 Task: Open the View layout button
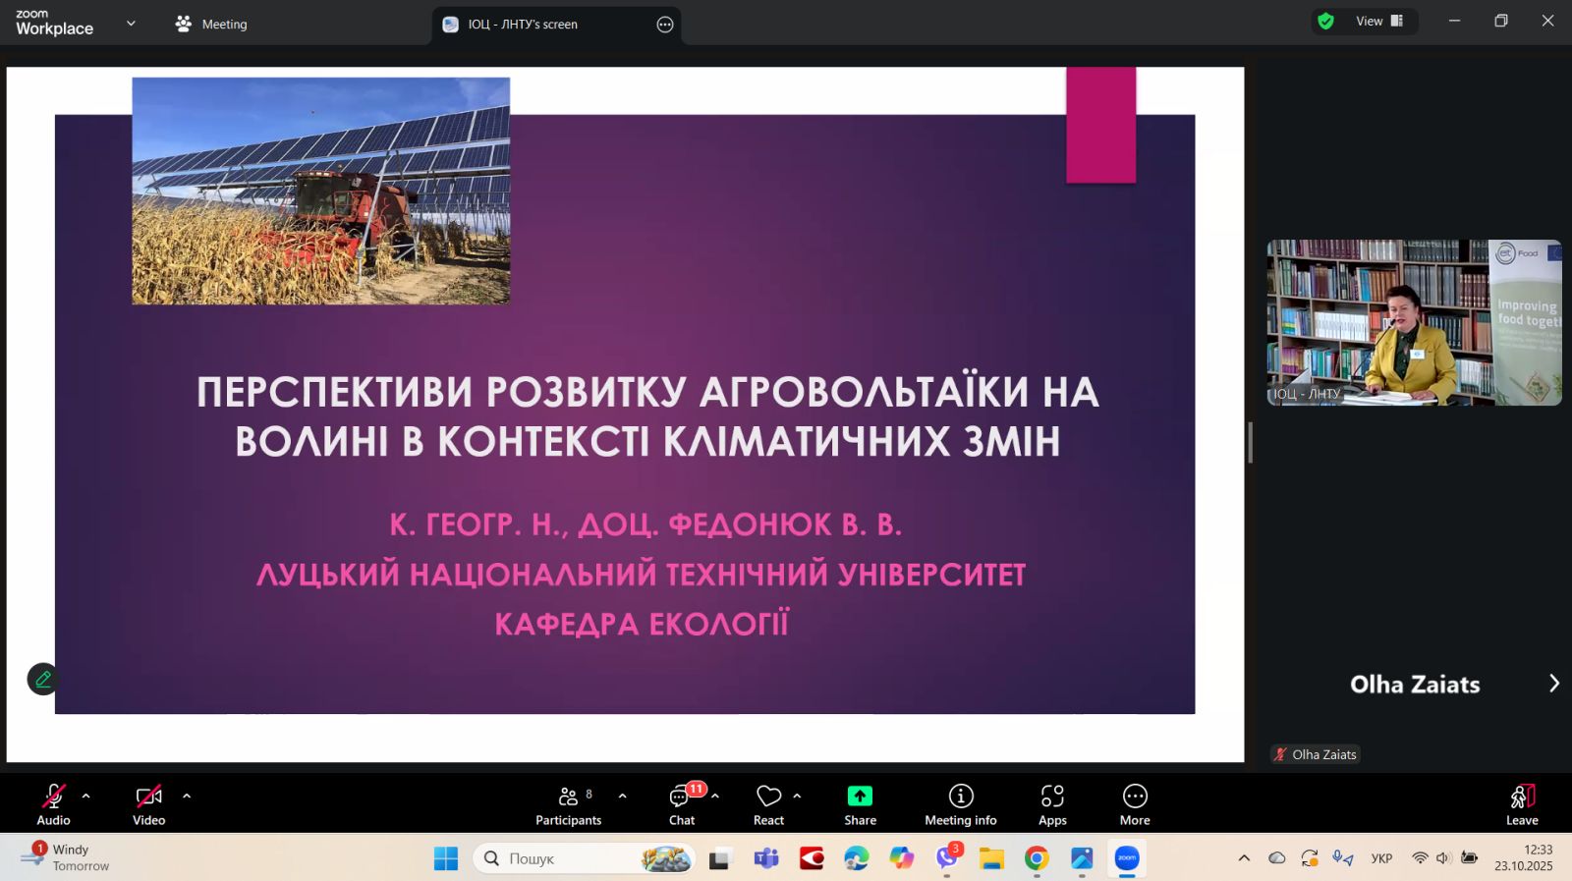[x=1379, y=22]
